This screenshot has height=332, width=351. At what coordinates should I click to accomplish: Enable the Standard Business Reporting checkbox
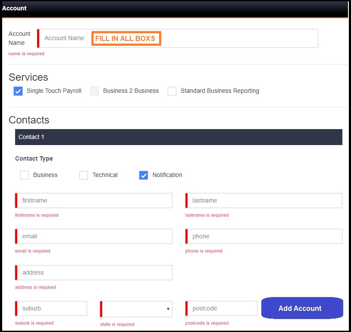point(172,91)
